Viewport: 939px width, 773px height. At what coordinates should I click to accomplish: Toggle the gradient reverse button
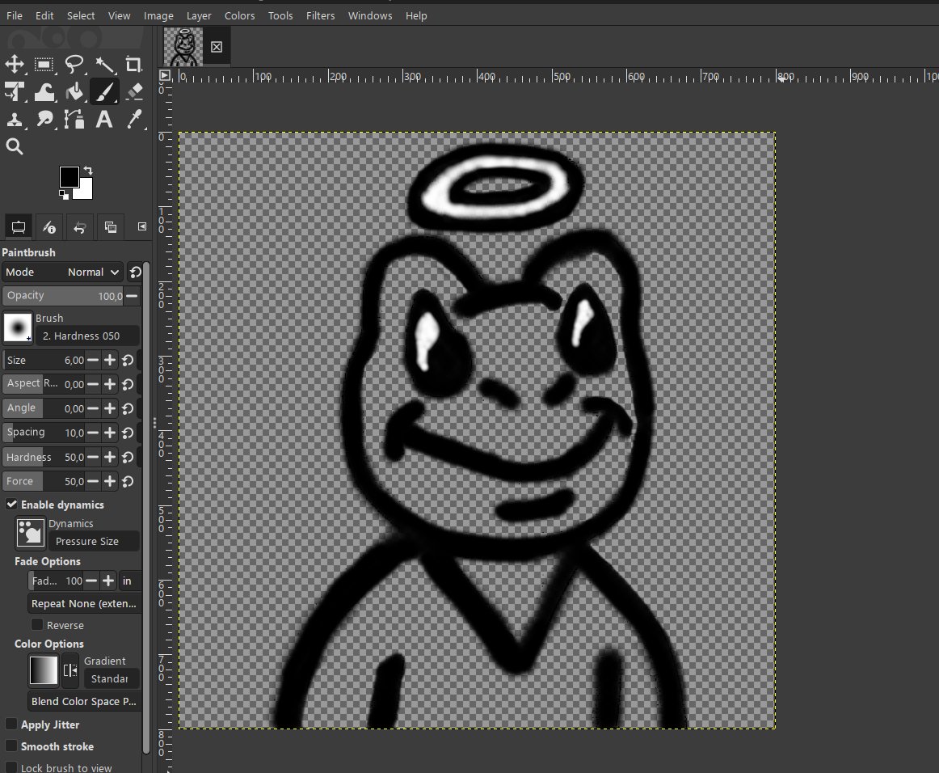[x=70, y=670]
